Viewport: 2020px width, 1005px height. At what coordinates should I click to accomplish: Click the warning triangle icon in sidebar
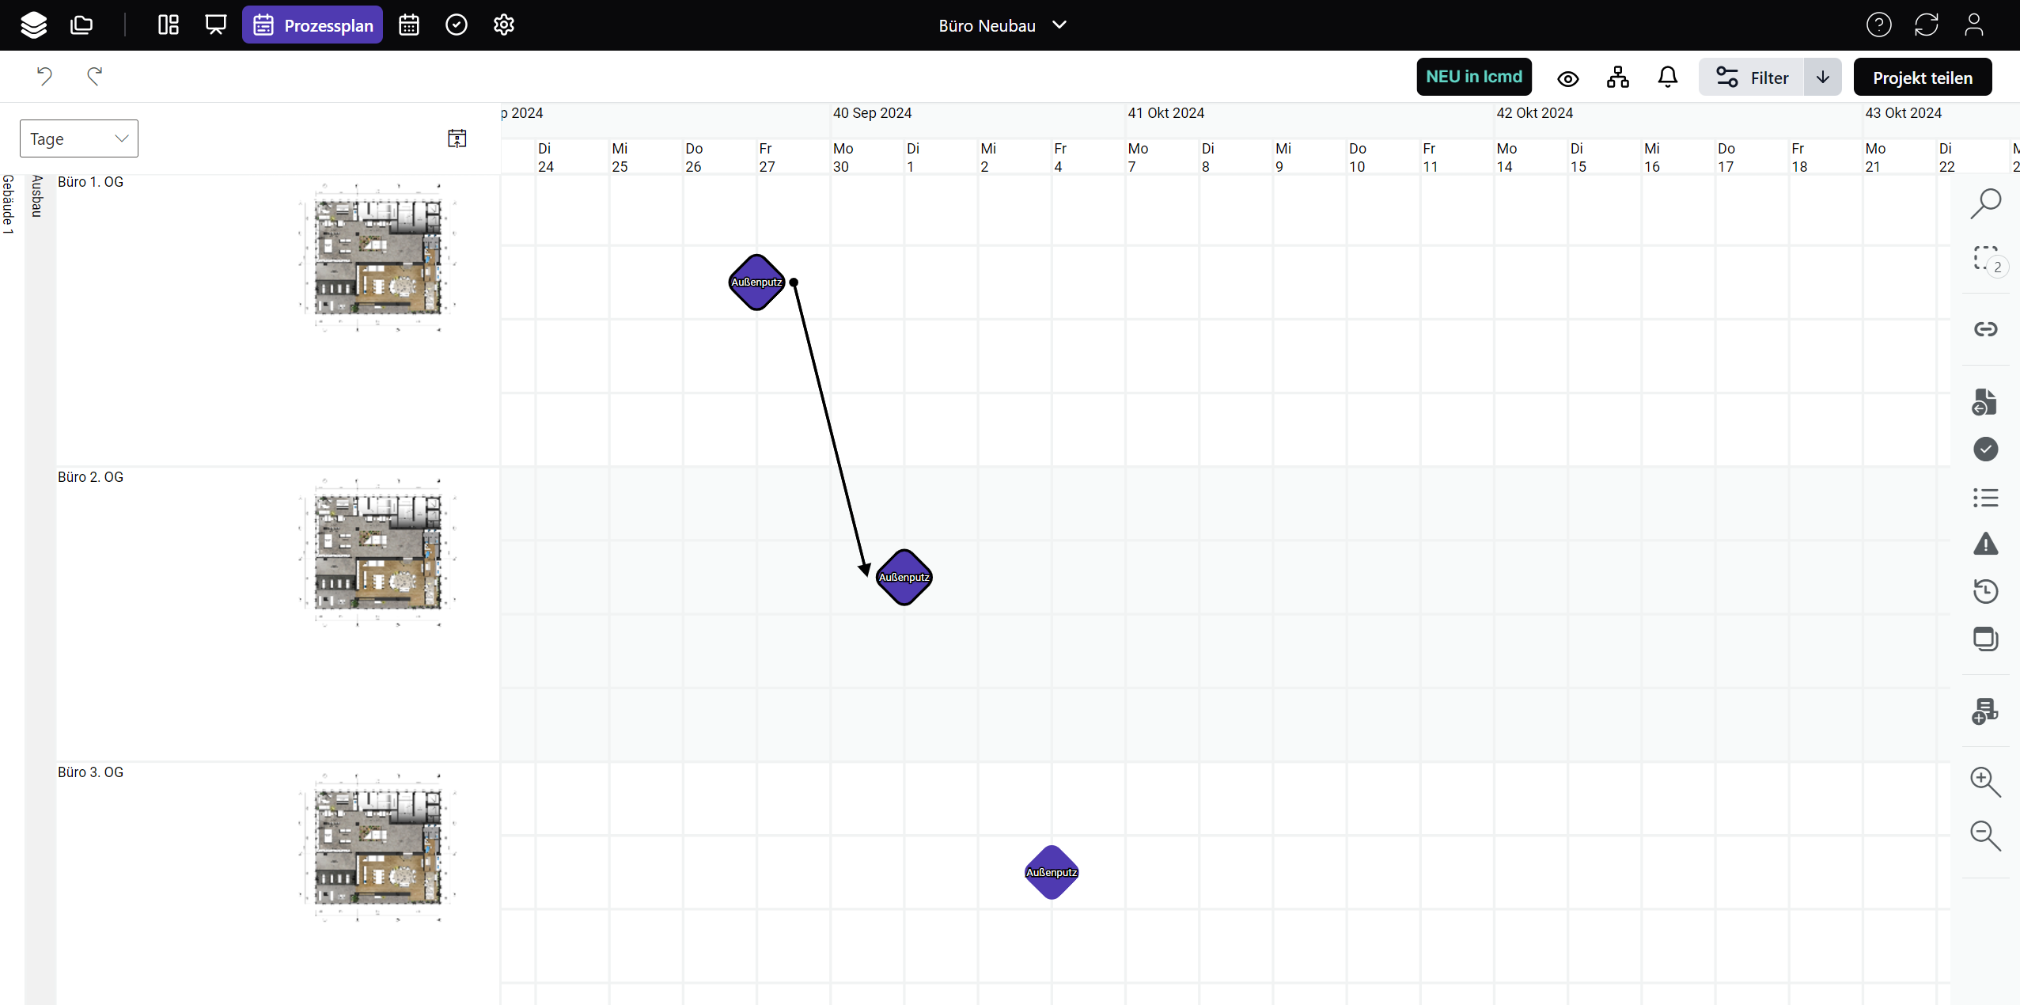pyautogui.click(x=1985, y=544)
